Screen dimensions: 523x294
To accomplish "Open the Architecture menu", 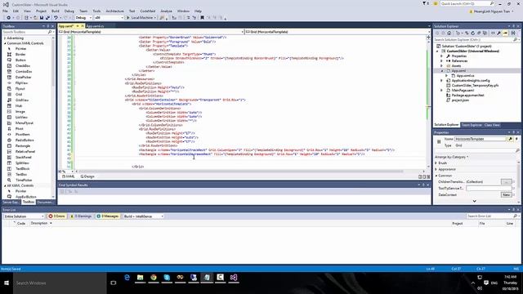I will click(114, 11).
